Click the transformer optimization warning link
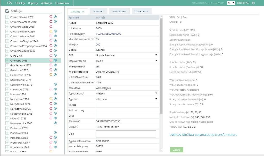Viewport: 264px width, 156px height. tap(203, 135)
